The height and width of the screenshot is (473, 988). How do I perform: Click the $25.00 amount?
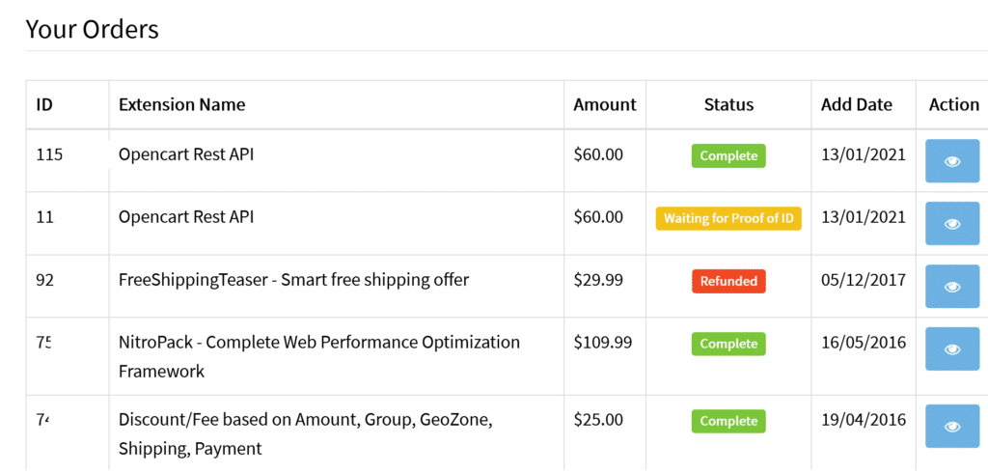click(x=598, y=419)
